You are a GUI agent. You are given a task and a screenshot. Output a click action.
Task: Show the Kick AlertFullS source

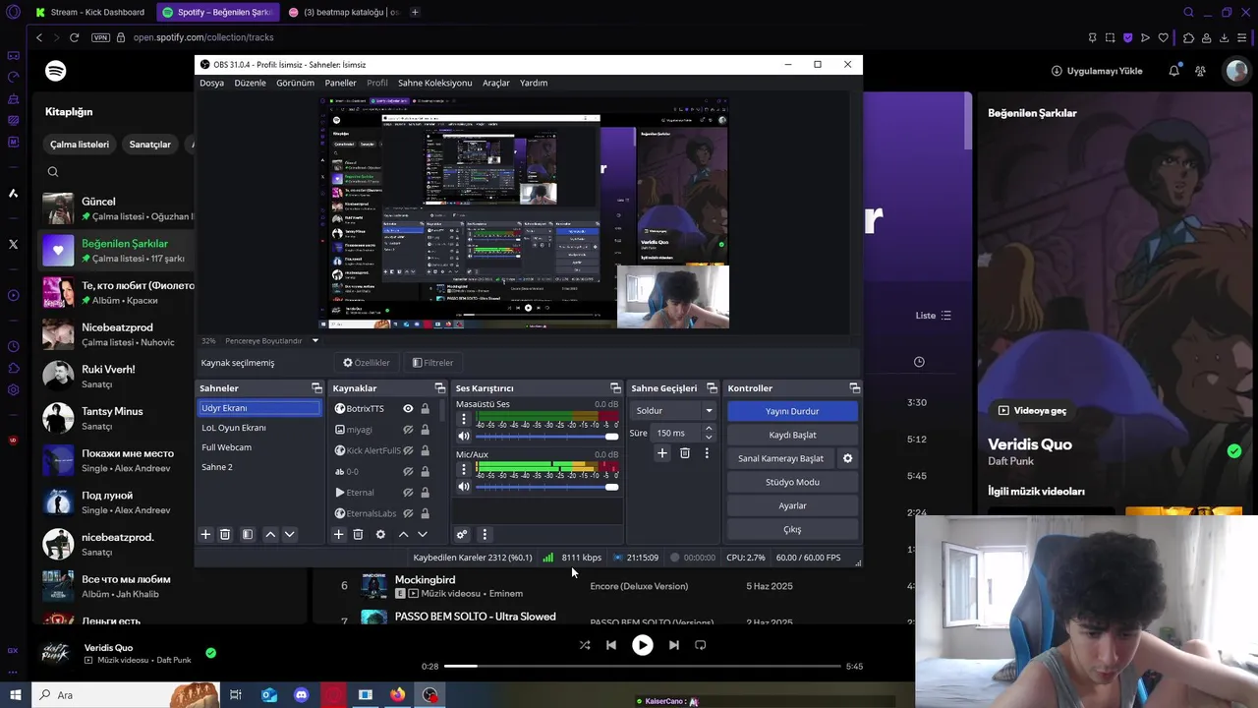tap(408, 450)
